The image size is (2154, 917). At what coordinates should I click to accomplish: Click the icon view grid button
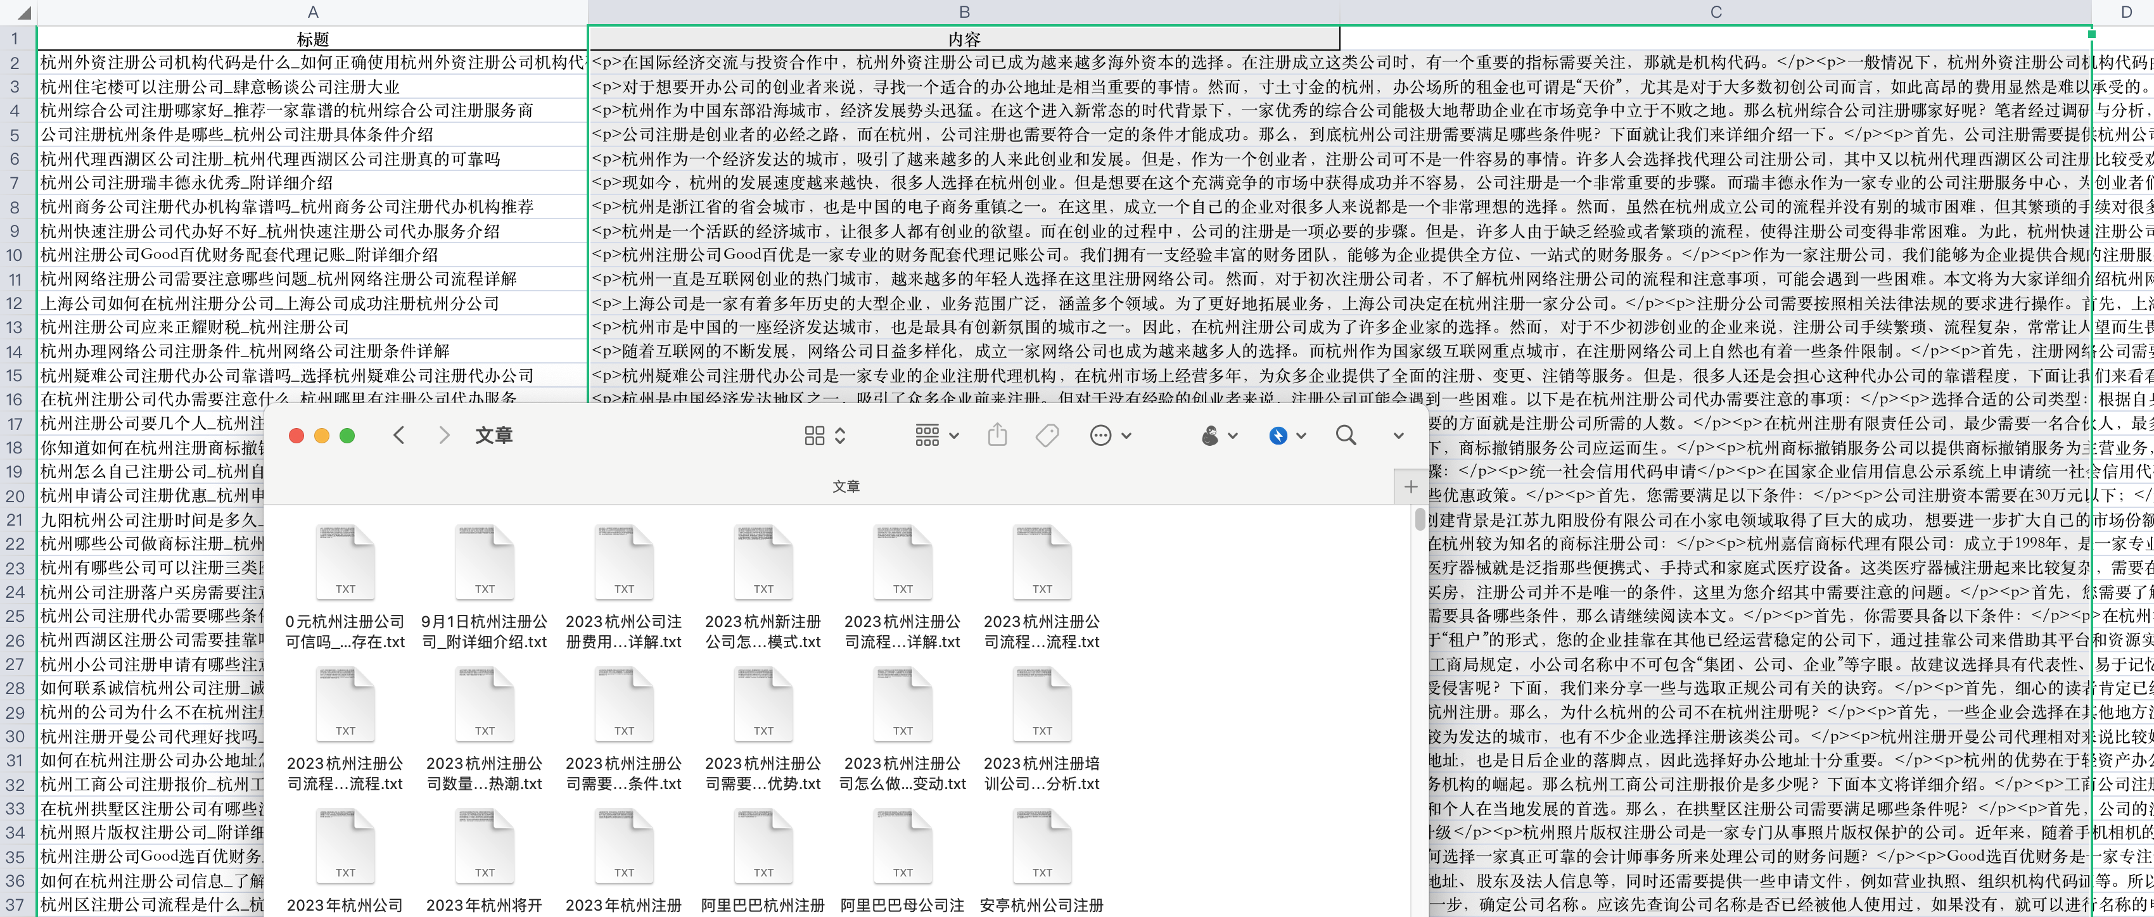click(815, 434)
